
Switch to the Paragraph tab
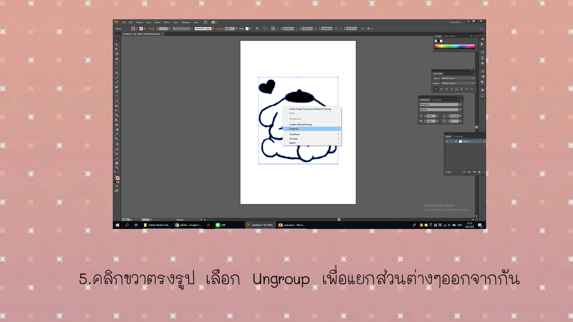click(437, 100)
